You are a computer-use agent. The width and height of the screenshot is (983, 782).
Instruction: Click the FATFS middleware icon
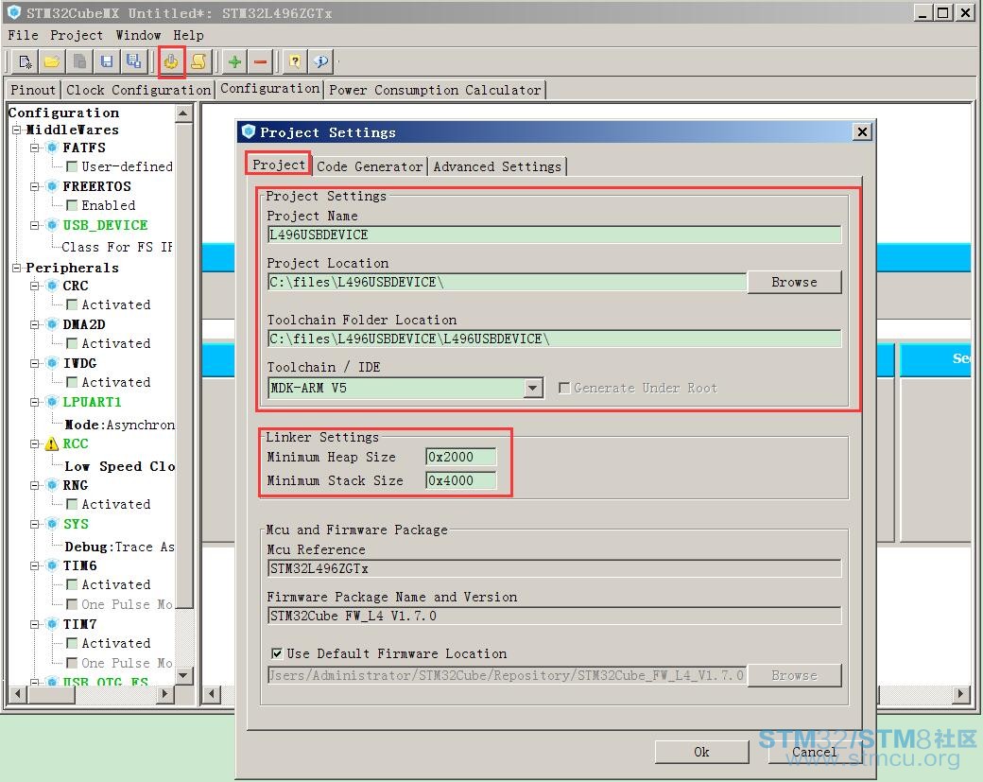(52, 148)
